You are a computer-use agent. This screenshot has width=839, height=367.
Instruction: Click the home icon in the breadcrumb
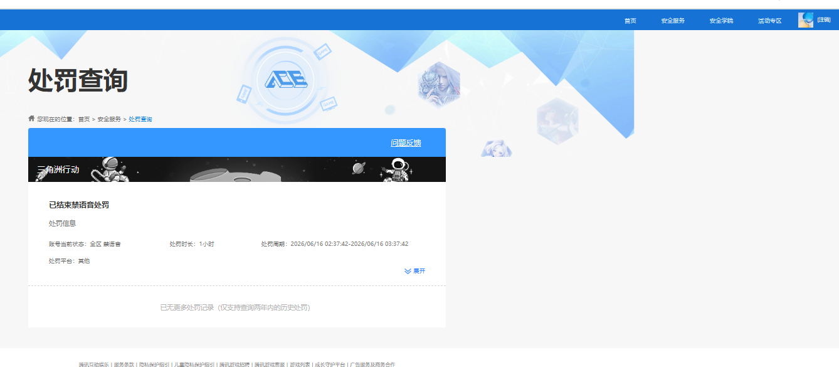click(31, 118)
